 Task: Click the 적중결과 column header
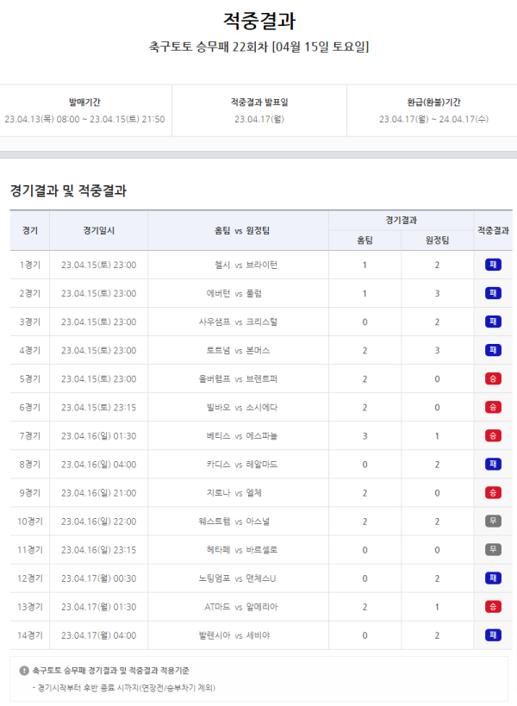point(493,230)
